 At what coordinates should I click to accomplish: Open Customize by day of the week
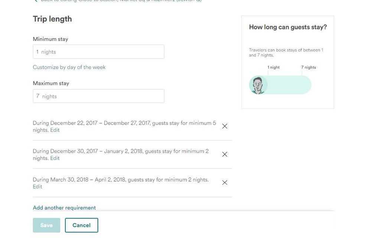click(69, 67)
